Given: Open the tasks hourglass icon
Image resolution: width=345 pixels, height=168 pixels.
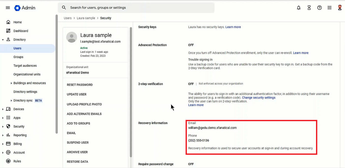Looking at the screenshot, I should tap(309, 8).
